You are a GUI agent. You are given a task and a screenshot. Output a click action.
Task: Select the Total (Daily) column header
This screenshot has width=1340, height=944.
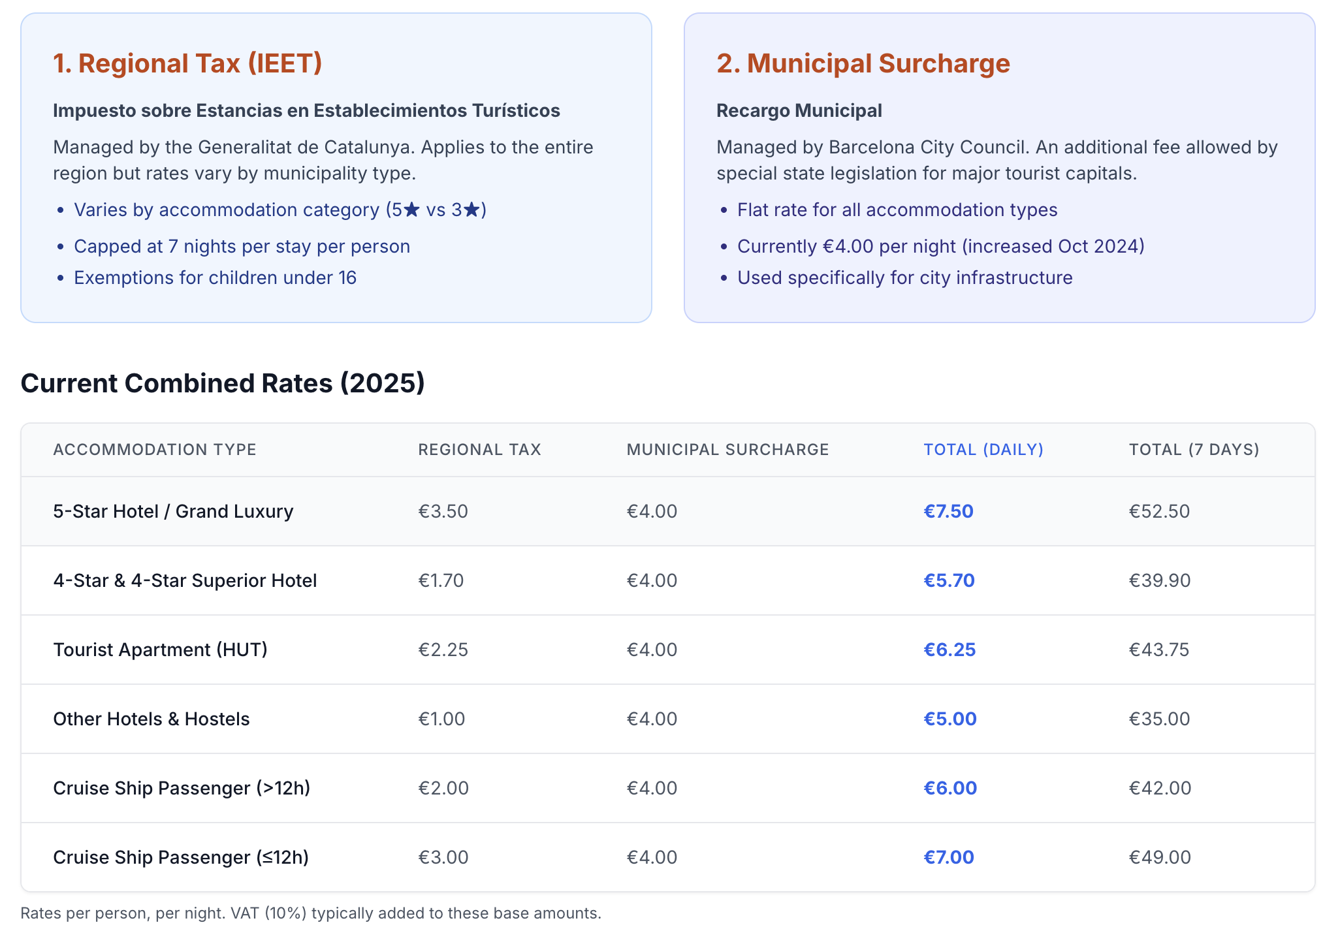pyautogui.click(x=983, y=449)
